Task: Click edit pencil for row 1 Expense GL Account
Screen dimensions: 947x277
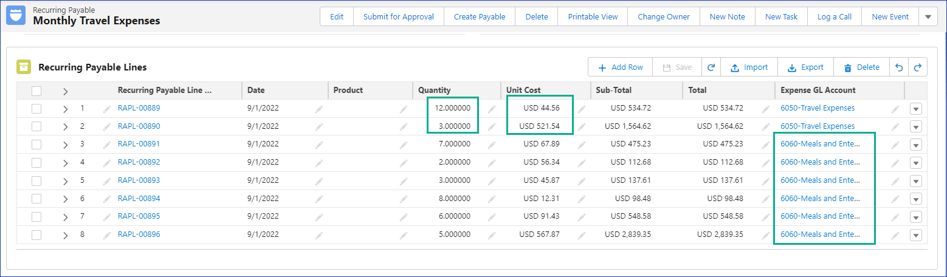Action: (895, 109)
